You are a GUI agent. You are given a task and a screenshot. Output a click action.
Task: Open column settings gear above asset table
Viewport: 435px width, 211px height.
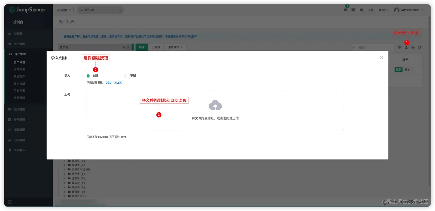point(399,47)
